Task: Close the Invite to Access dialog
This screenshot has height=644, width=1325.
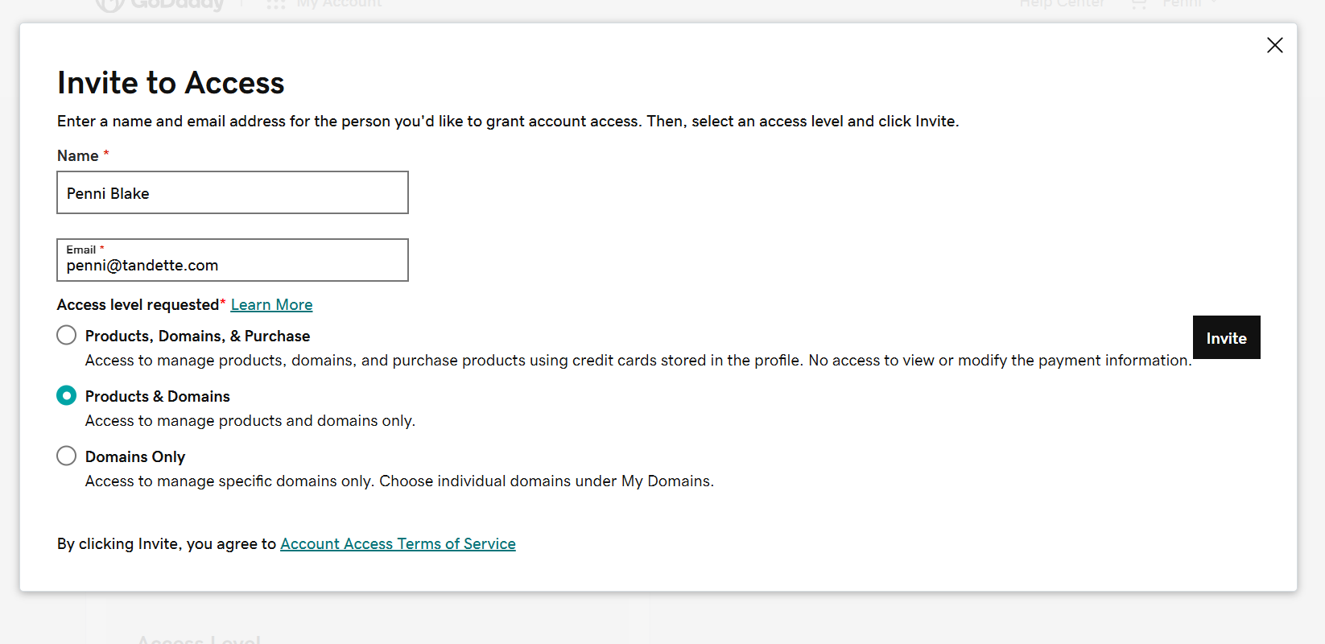Action: tap(1274, 45)
